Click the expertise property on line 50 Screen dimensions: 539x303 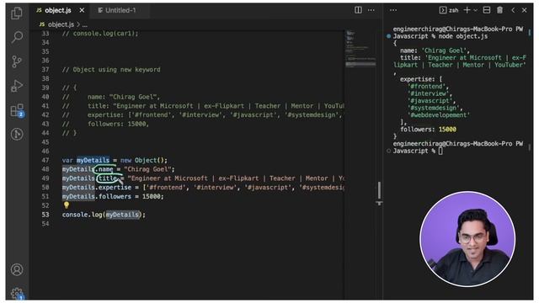(115, 187)
